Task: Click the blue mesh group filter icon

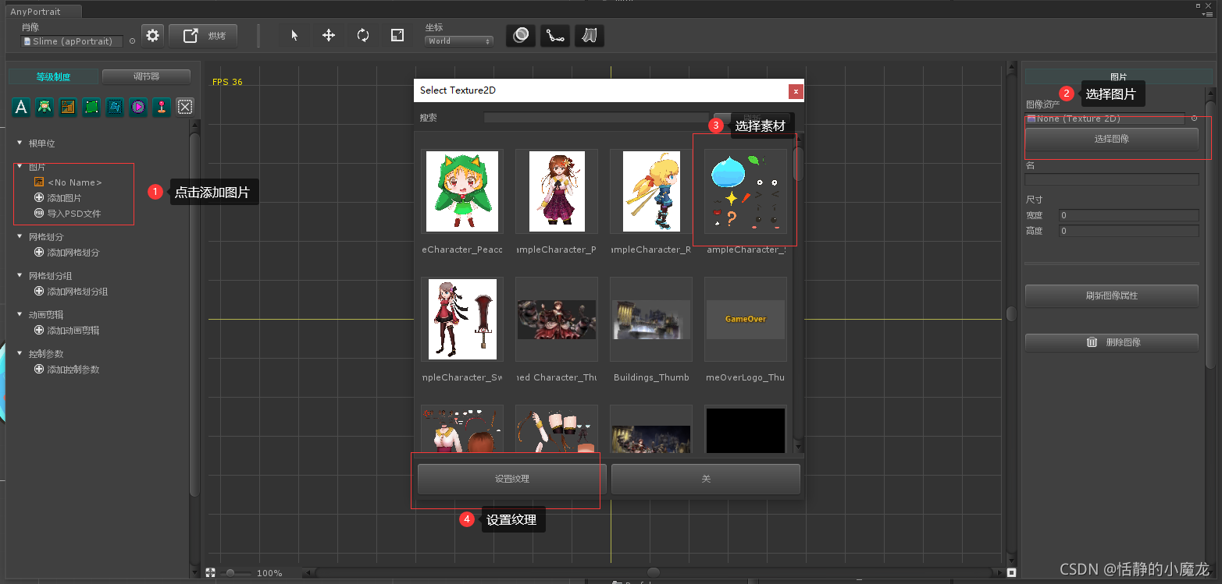Action: pyautogui.click(x=115, y=107)
